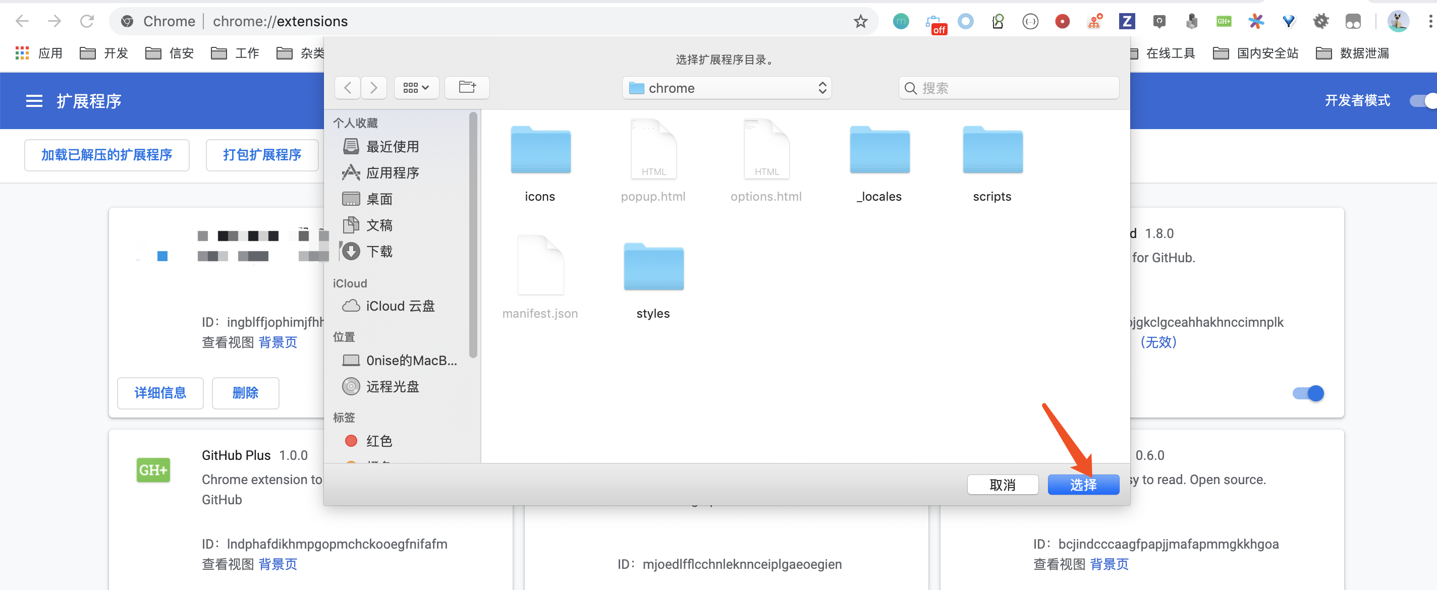Open the puzzle-piece extensions icon
Viewport: 1437px width, 590px height.
pos(1320,21)
